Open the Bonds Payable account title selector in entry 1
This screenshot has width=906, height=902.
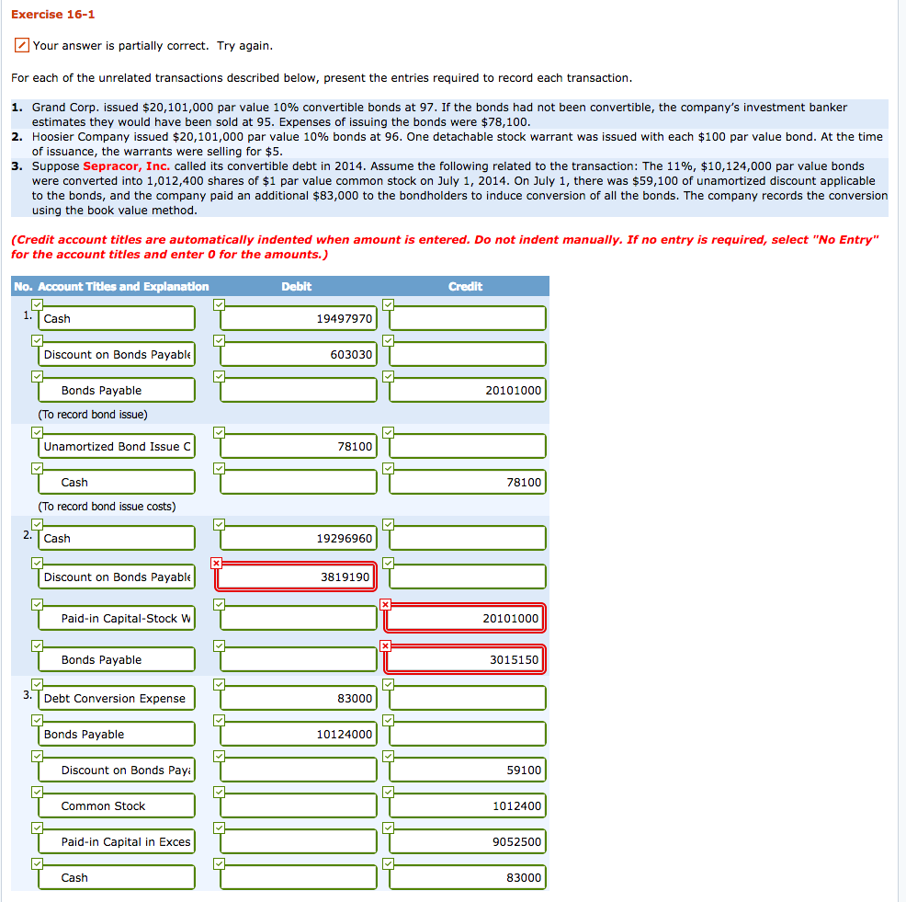116,389
